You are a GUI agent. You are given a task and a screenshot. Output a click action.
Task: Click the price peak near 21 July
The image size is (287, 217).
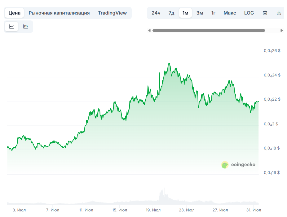tap(169, 63)
